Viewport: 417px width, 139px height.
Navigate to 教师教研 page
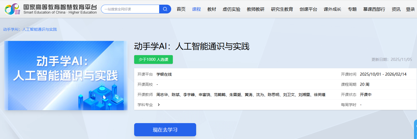pos(255,9)
